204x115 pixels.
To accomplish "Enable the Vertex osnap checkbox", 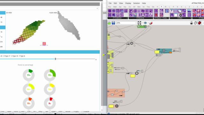I will pyautogui.click(x=64, y=111).
